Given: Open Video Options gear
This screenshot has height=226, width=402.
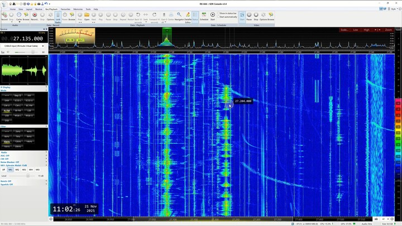Looking at the screenshot, I should (264, 16).
